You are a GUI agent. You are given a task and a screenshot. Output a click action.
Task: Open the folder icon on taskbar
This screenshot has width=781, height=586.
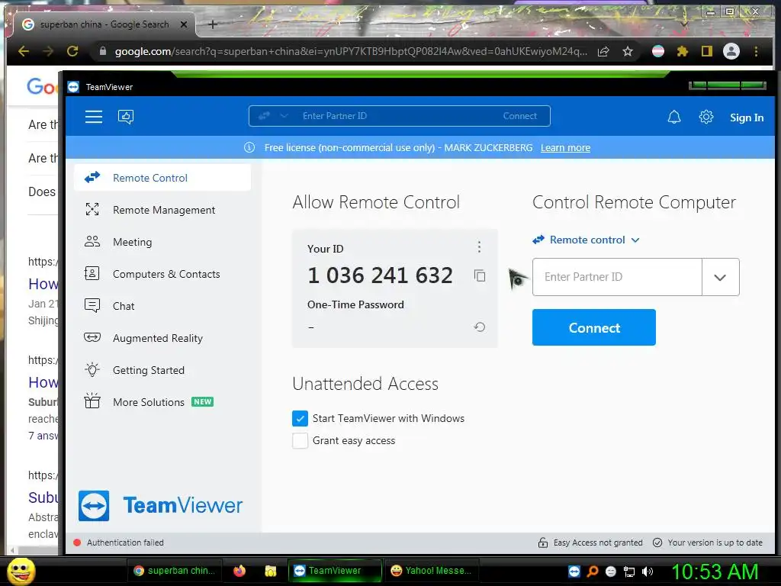click(x=271, y=571)
